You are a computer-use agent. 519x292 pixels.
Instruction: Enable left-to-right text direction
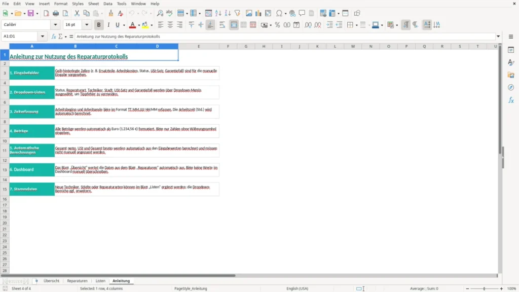click(x=406, y=25)
